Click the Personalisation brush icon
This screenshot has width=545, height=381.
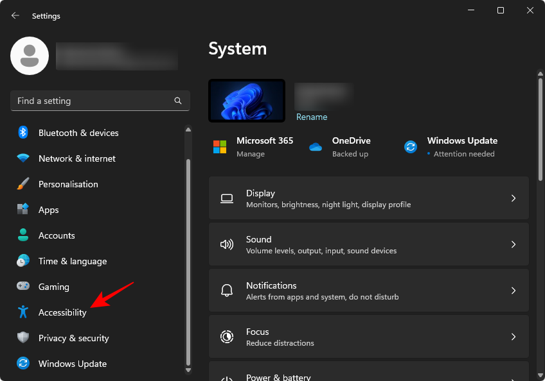(22, 184)
